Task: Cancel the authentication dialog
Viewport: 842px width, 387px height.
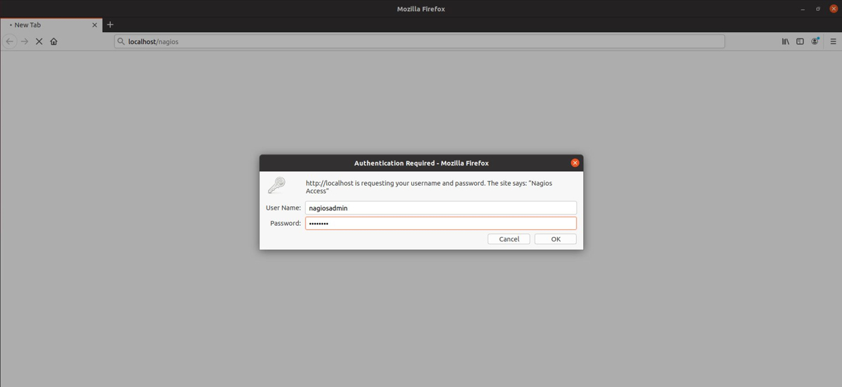Action: (509, 239)
